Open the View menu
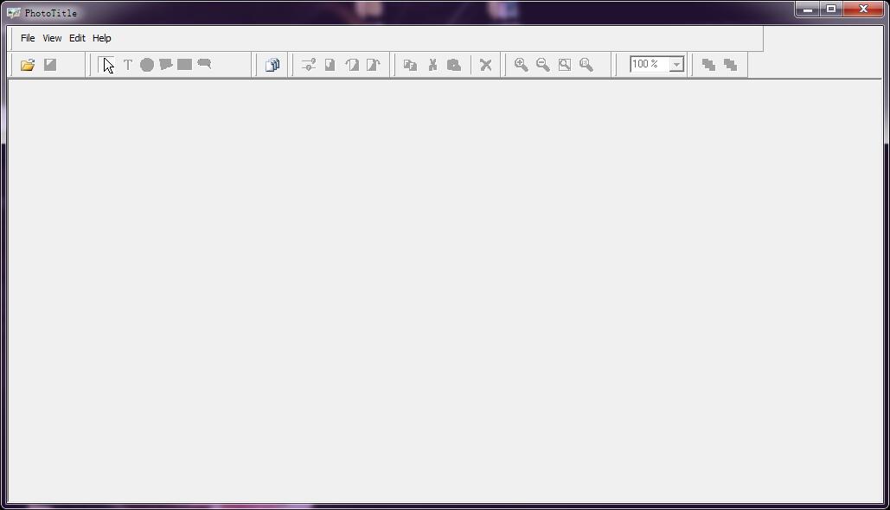Screen dimensions: 890x510 click(52, 37)
